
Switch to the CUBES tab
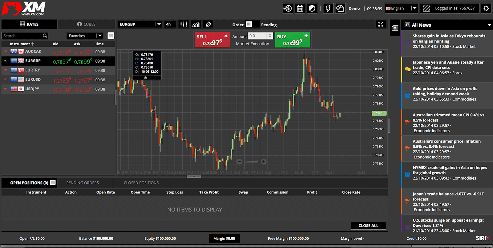(86, 24)
